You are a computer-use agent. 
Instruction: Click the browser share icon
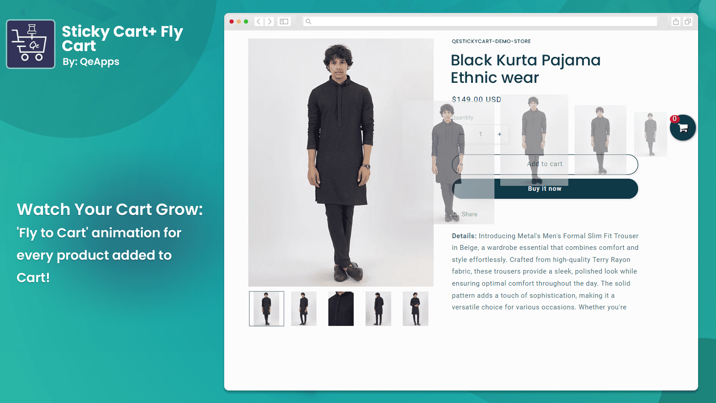pyautogui.click(x=676, y=21)
